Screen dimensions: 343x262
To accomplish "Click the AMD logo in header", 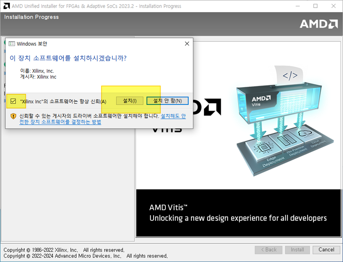I will pyautogui.click(x=319, y=24).
